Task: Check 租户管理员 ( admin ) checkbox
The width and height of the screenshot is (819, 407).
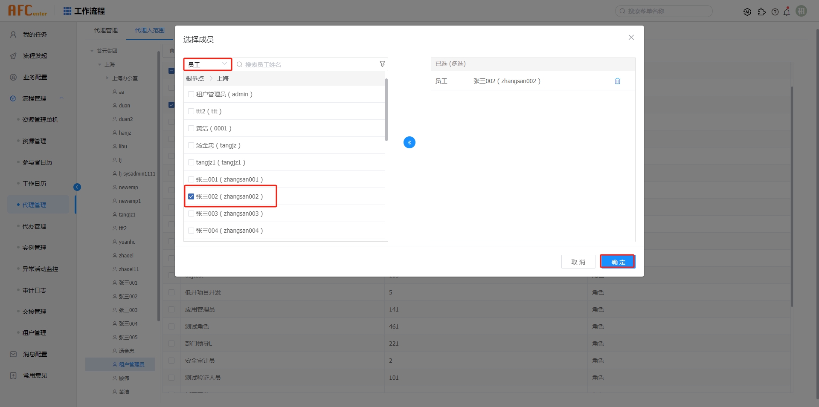Action: click(191, 94)
